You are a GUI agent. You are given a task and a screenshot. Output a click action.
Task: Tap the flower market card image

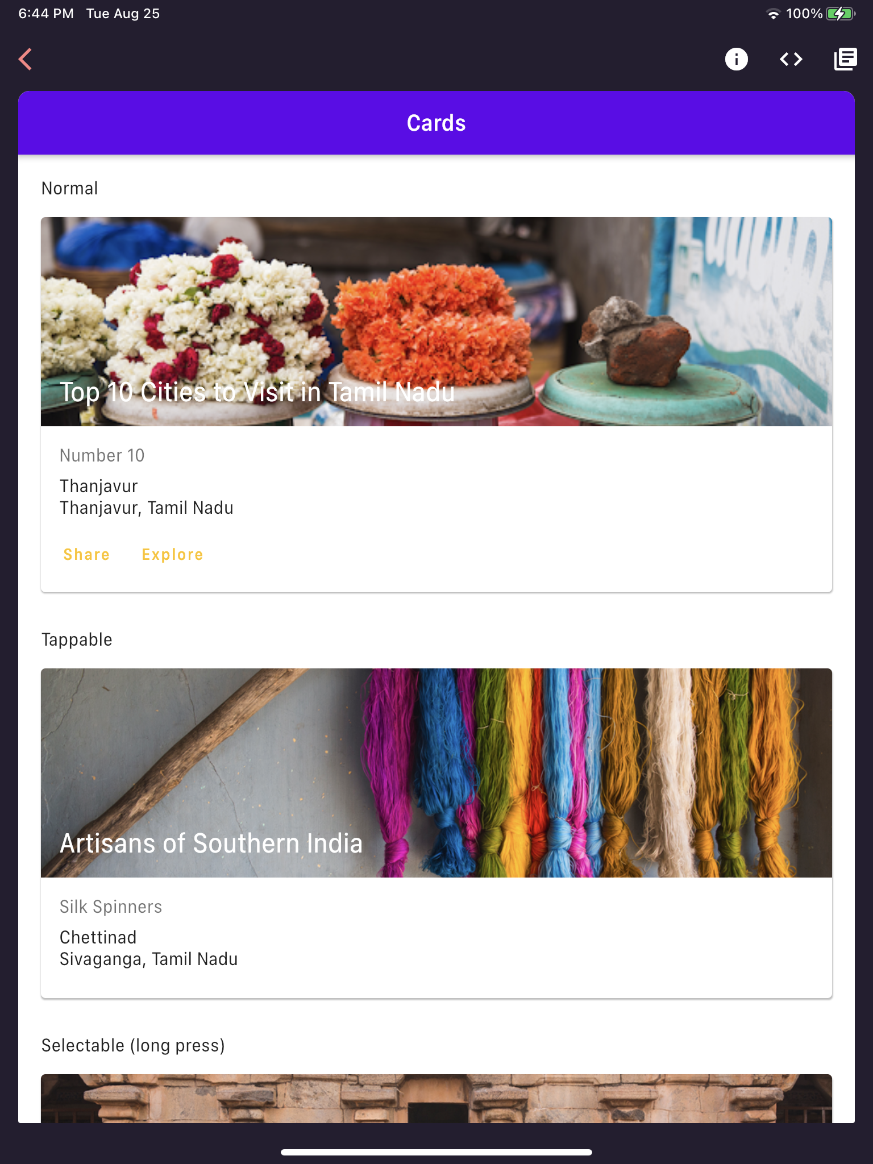(x=436, y=322)
